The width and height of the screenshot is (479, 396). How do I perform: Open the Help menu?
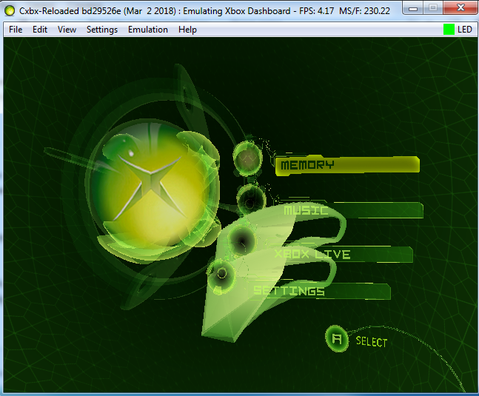(x=187, y=30)
